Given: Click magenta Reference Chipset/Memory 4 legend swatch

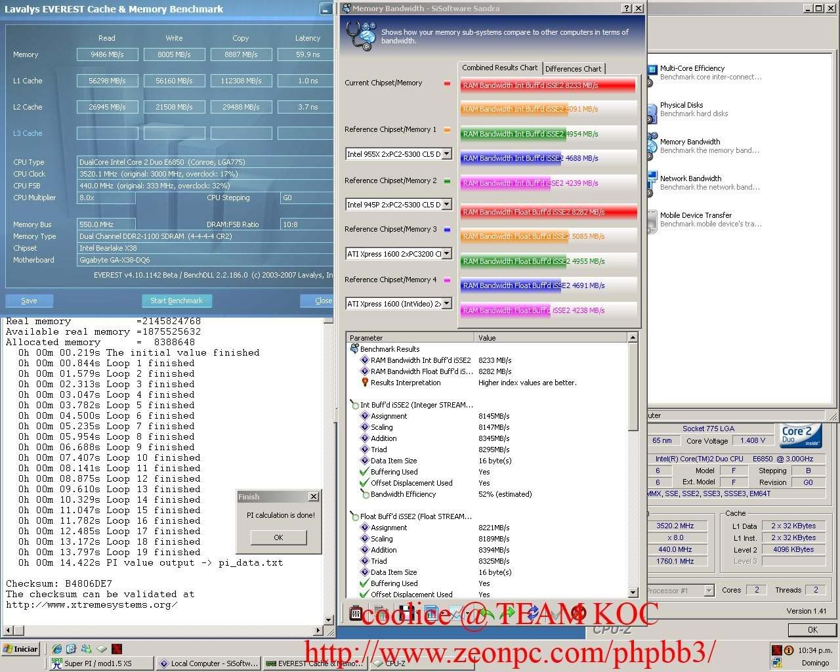Looking at the screenshot, I should click(447, 280).
